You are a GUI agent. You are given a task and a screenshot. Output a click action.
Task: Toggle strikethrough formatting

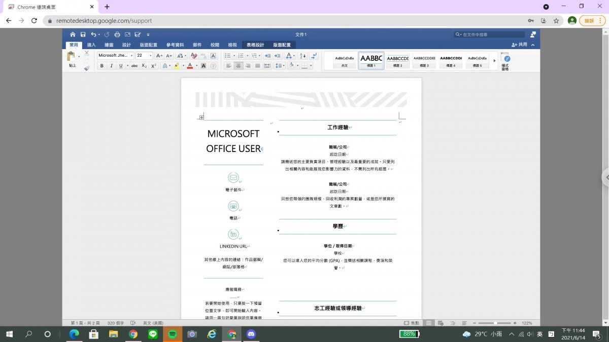click(x=134, y=66)
